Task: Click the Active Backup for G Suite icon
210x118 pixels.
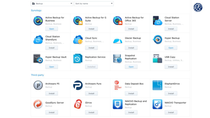Action: (78, 21)
